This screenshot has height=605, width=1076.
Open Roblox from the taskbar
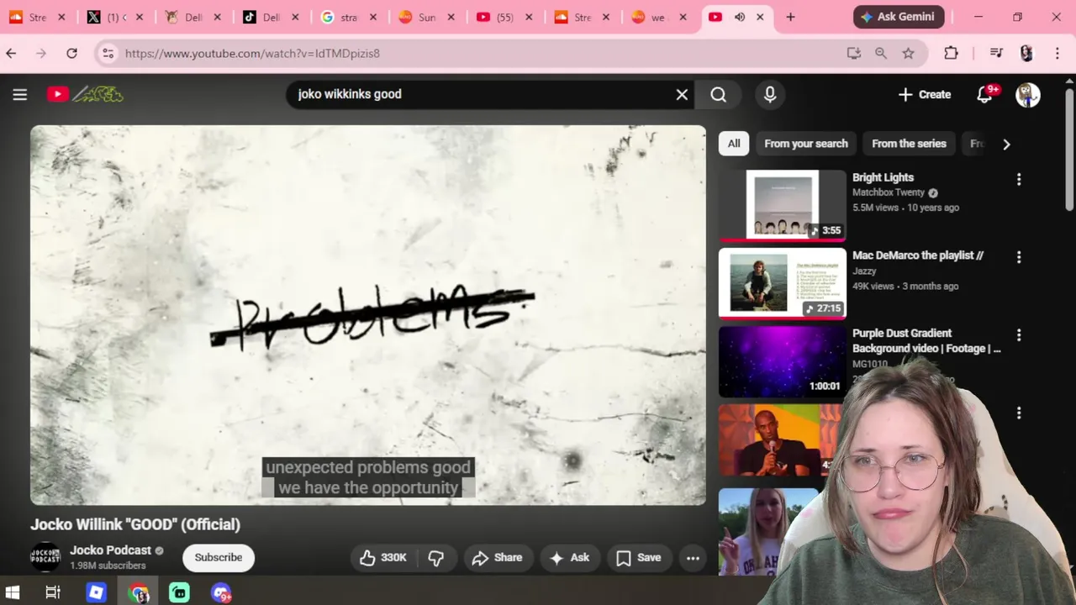pos(96,593)
